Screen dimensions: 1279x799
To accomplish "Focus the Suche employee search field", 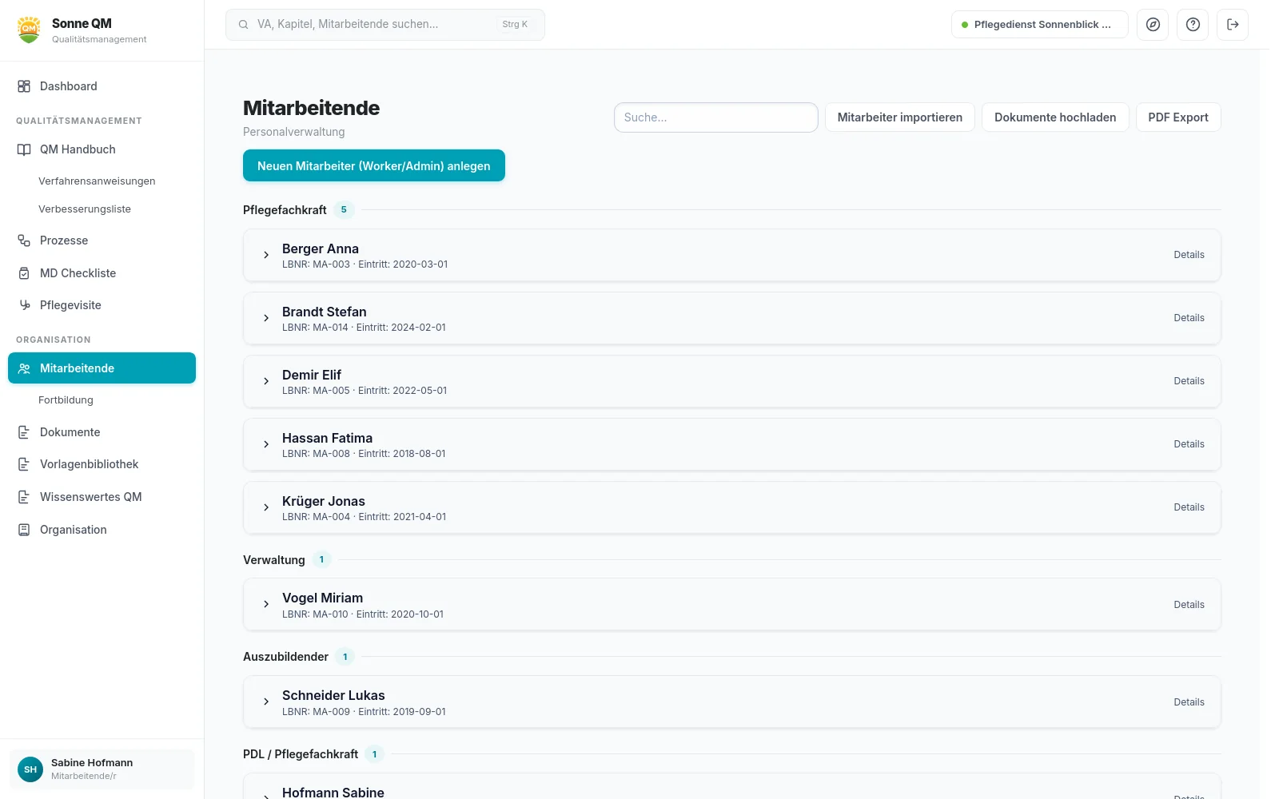I will point(715,117).
